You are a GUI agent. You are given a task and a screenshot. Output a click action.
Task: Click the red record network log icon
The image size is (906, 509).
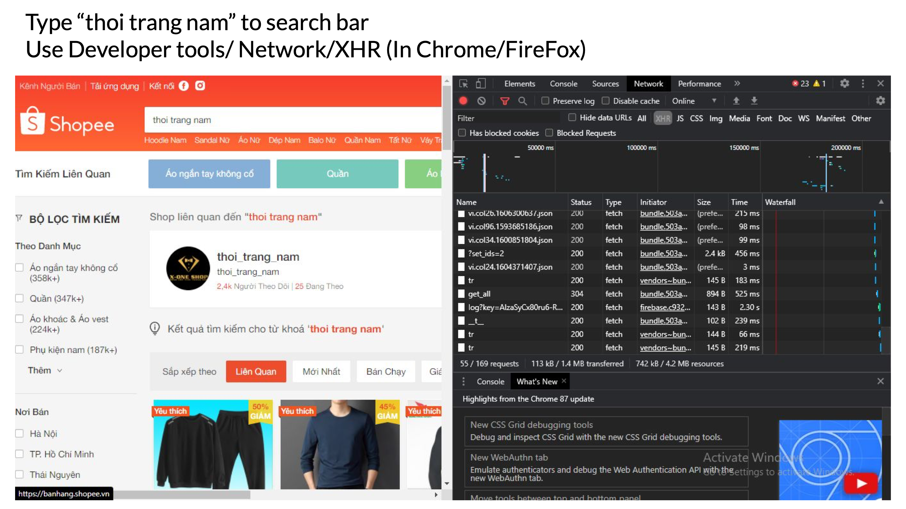pyautogui.click(x=463, y=101)
